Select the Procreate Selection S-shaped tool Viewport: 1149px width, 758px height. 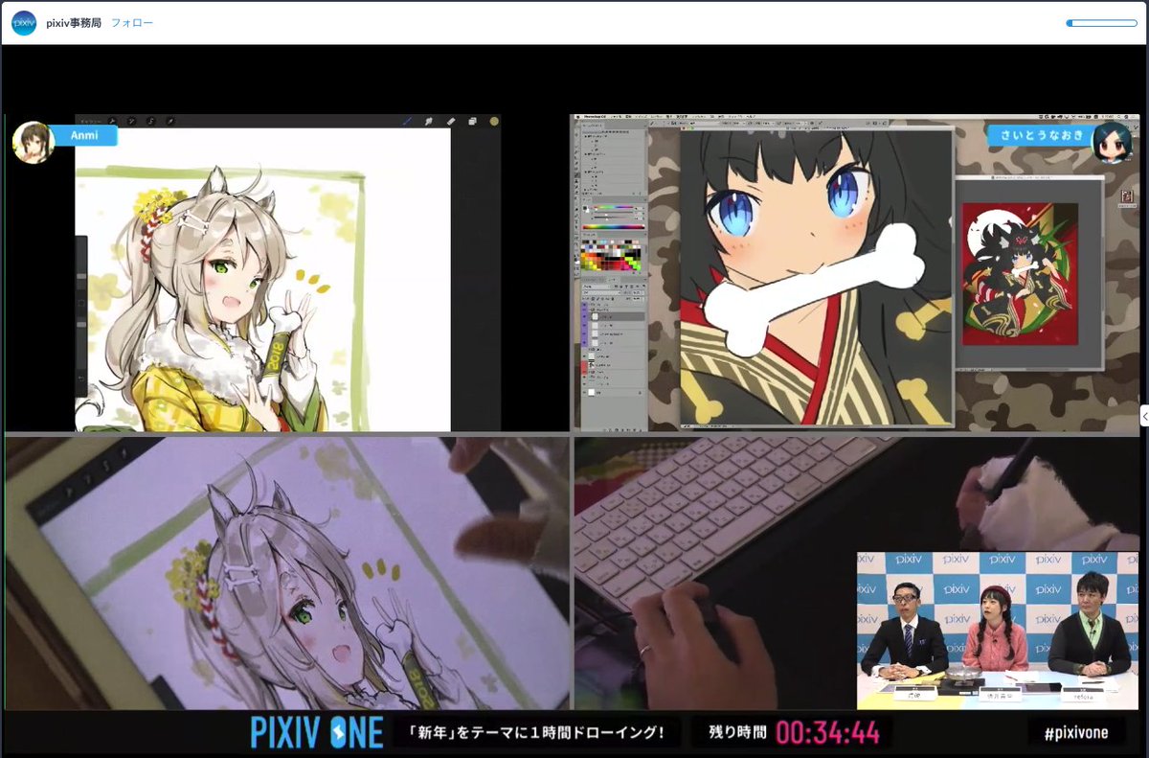(151, 122)
